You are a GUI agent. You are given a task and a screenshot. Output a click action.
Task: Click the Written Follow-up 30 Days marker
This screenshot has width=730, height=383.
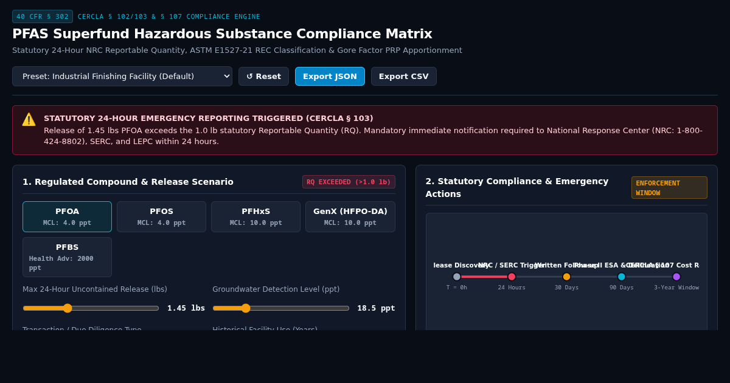pos(566,277)
